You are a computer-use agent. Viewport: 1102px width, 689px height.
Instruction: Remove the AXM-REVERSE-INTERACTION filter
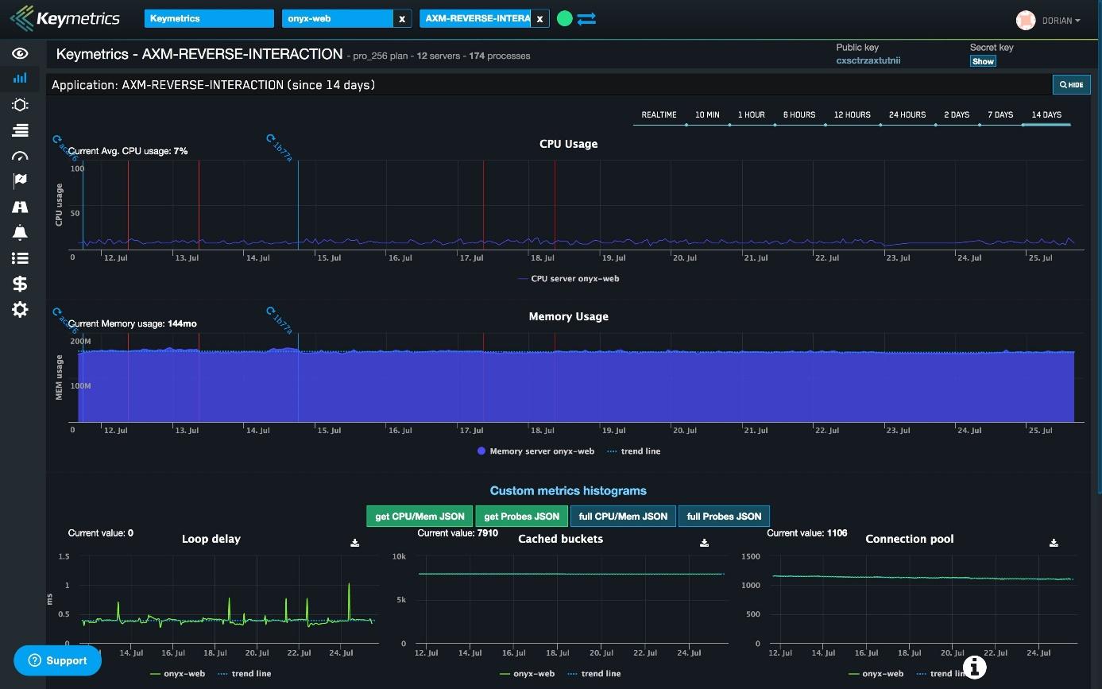tap(539, 18)
